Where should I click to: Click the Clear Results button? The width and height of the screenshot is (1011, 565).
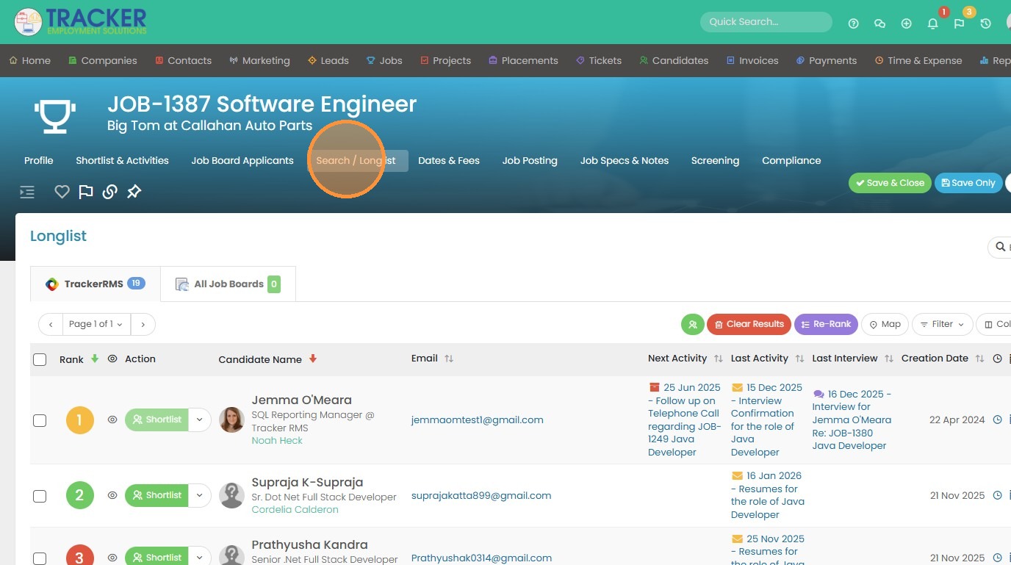click(749, 324)
